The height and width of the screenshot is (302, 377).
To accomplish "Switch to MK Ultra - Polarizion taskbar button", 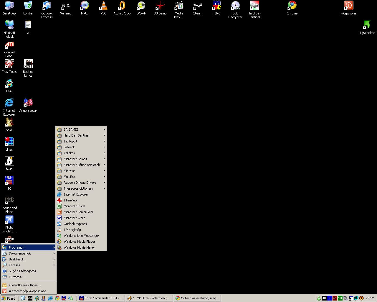I will pyautogui.click(x=149, y=298).
